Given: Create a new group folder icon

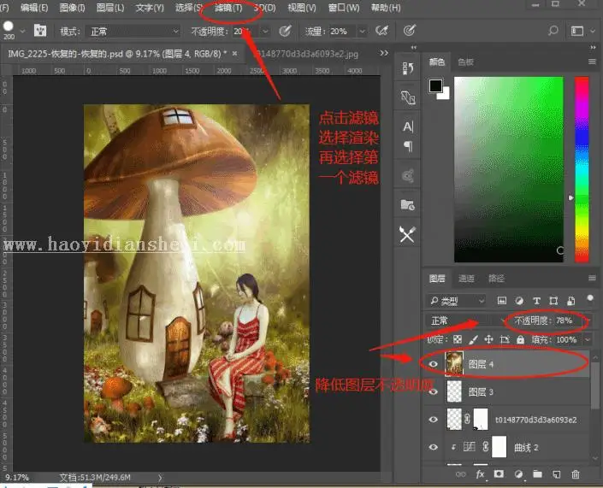Looking at the screenshot, I should click(537, 474).
